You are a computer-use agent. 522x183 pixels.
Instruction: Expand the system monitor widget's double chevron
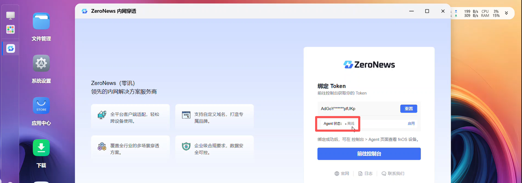[506, 13]
